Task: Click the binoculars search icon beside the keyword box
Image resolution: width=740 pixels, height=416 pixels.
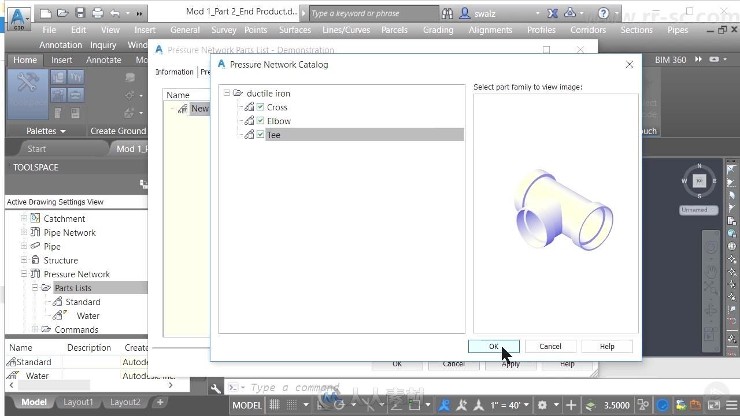Action: click(447, 13)
